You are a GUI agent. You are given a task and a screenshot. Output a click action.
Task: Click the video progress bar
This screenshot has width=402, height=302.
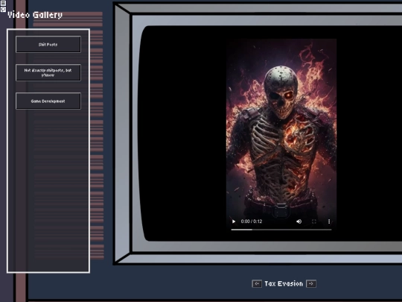pos(281,230)
